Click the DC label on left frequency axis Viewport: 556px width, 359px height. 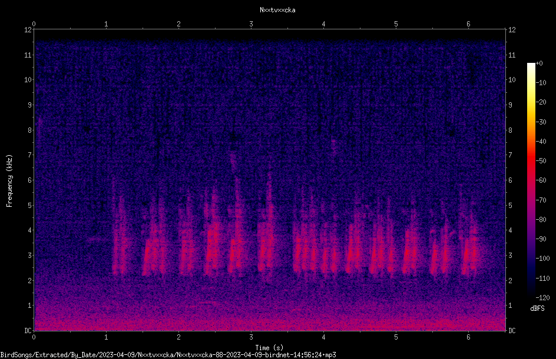coord(28,330)
